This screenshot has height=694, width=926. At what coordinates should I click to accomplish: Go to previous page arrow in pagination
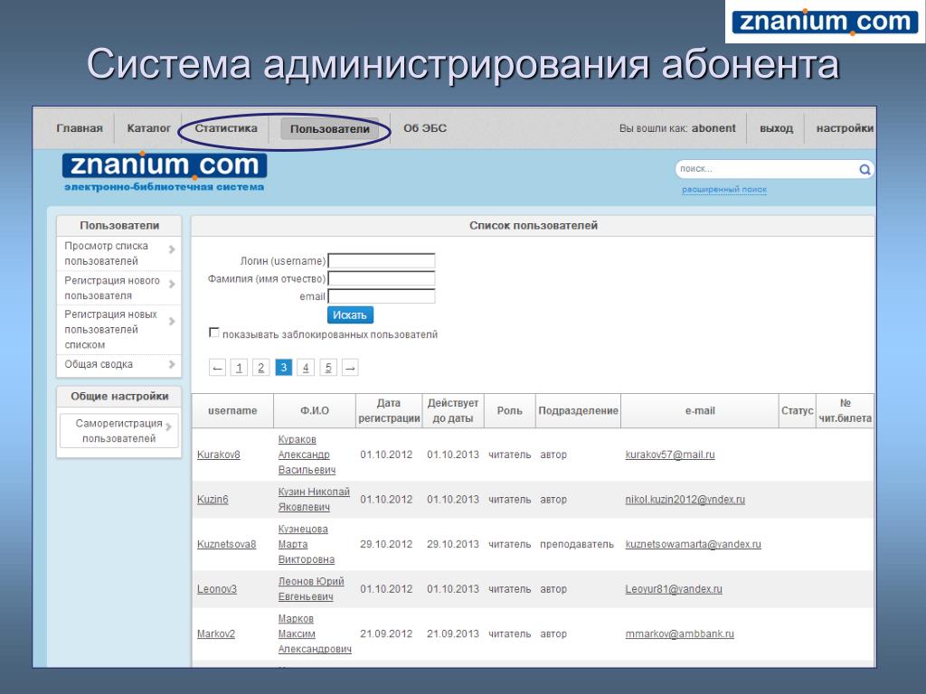click(x=217, y=367)
